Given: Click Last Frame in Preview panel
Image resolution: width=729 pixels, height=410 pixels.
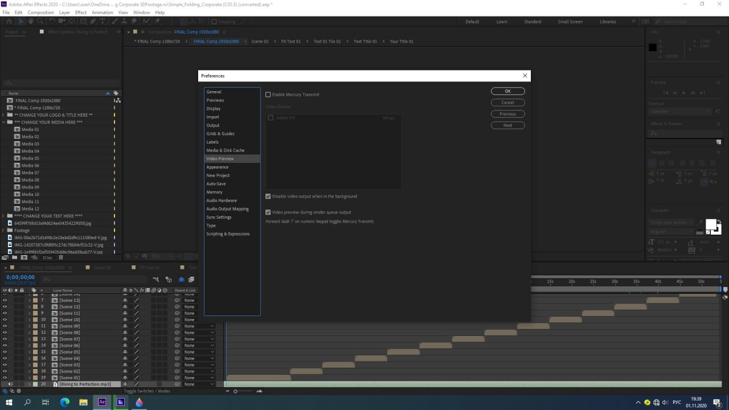Looking at the screenshot, I should (x=703, y=93).
